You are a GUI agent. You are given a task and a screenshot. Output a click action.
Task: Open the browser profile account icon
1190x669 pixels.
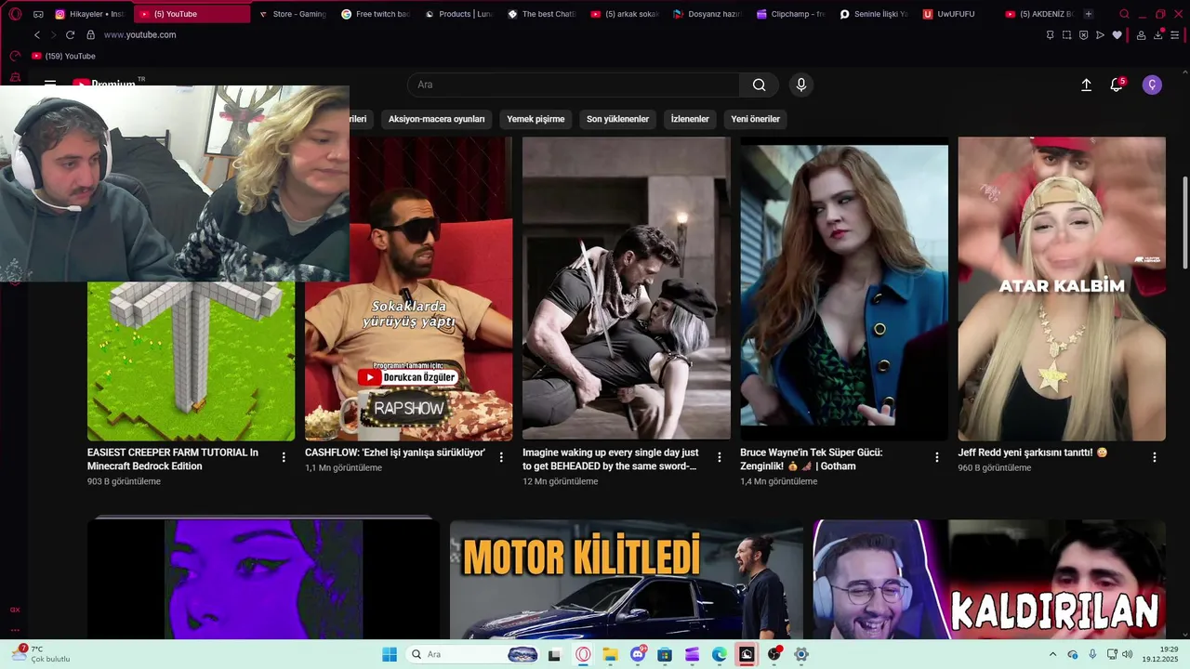coord(1141,35)
